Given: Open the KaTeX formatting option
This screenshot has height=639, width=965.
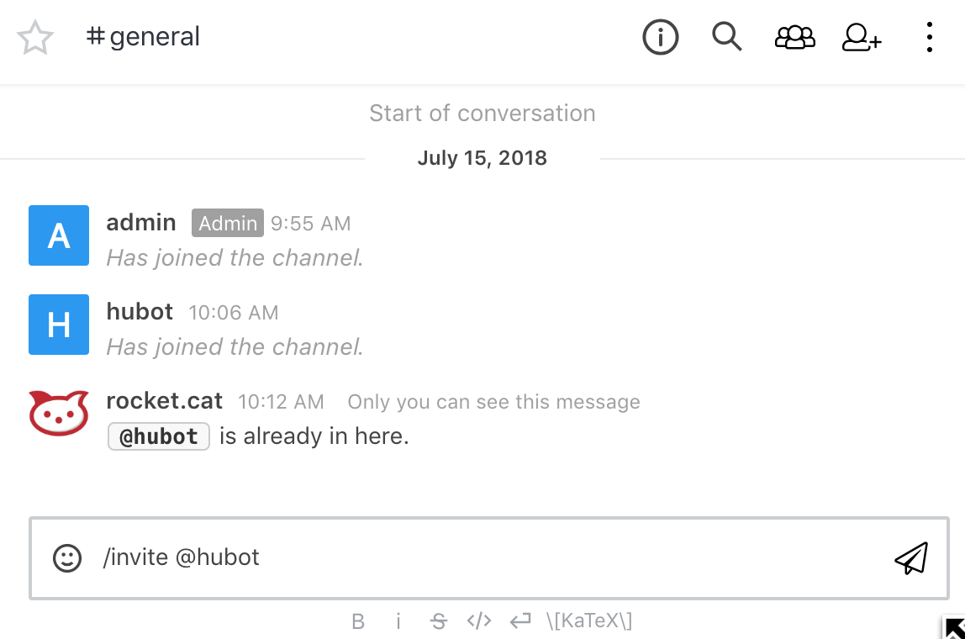Looking at the screenshot, I should point(589,621).
